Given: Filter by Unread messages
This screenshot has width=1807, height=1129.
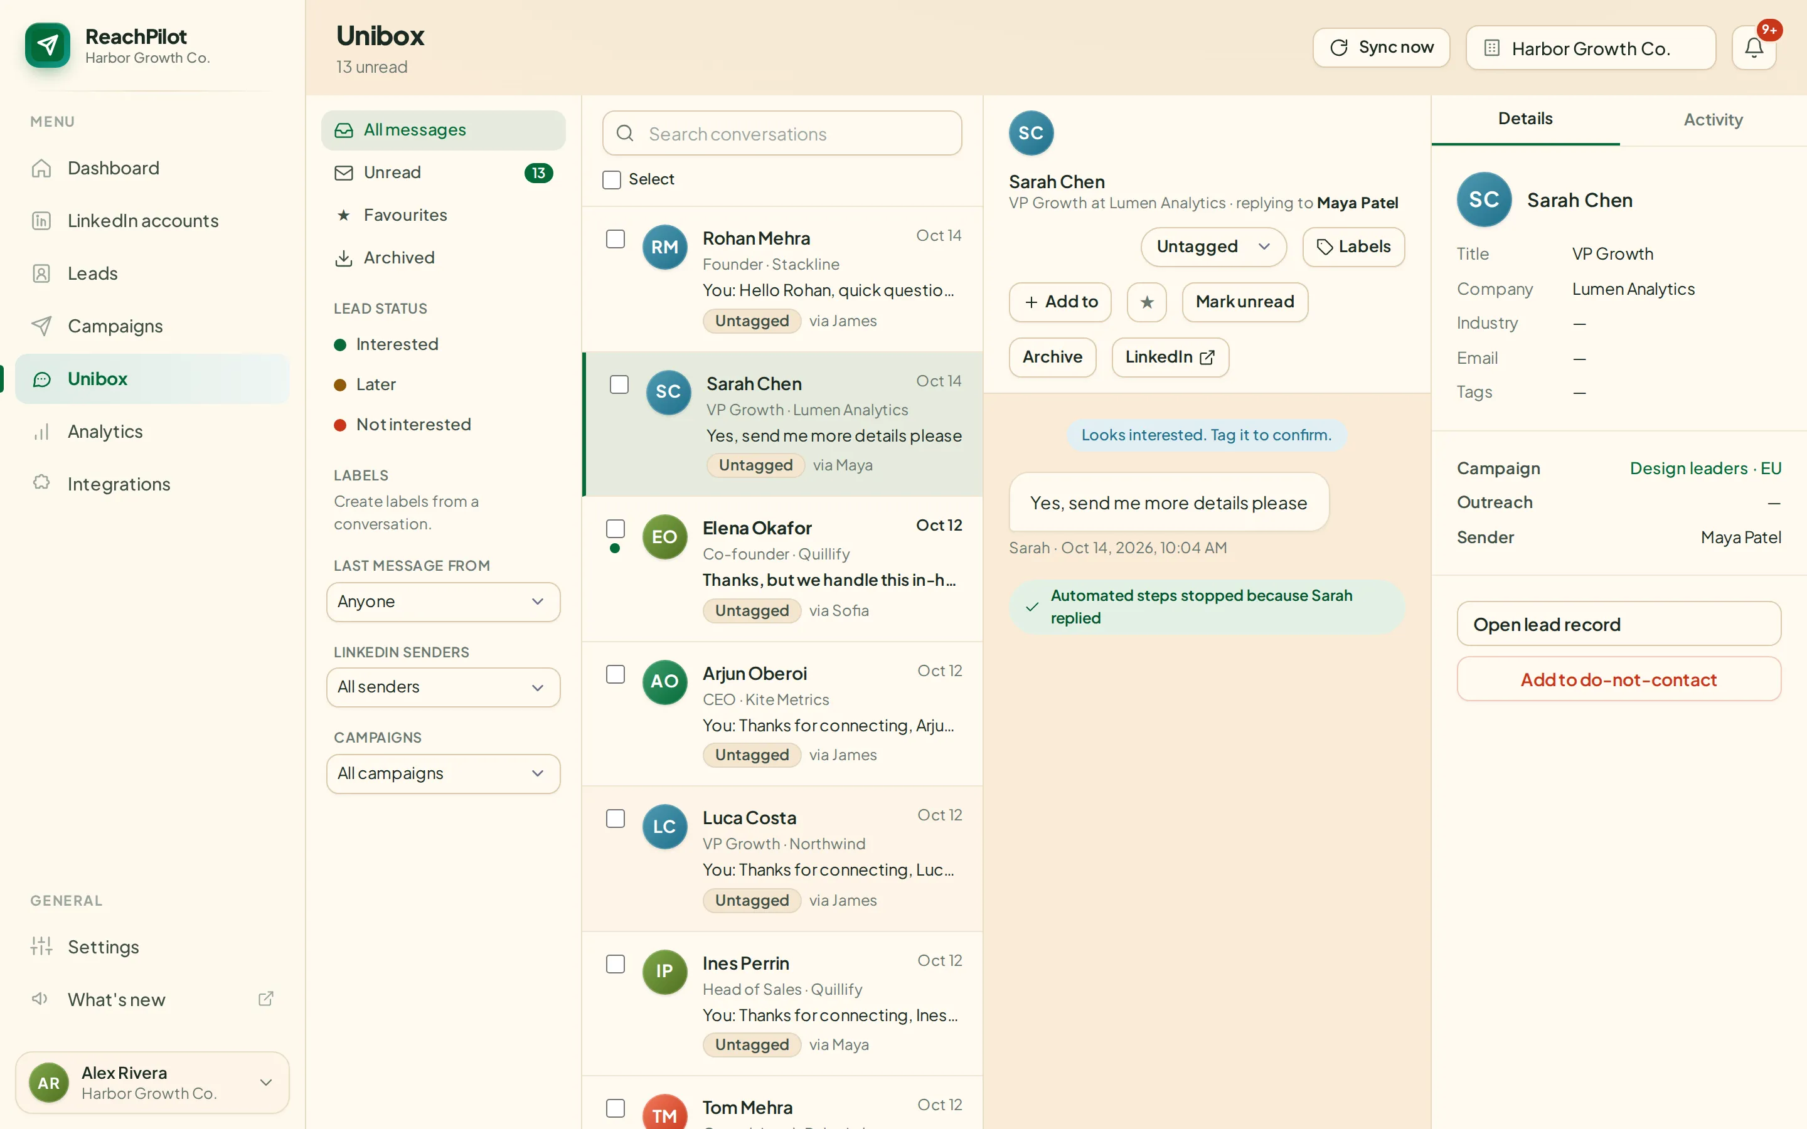Looking at the screenshot, I should tap(443, 172).
